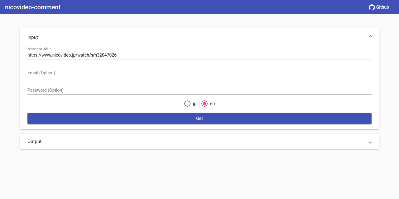Click the collapse chevron on the Input panel
The height and width of the screenshot is (199, 399).
pyautogui.click(x=370, y=36)
